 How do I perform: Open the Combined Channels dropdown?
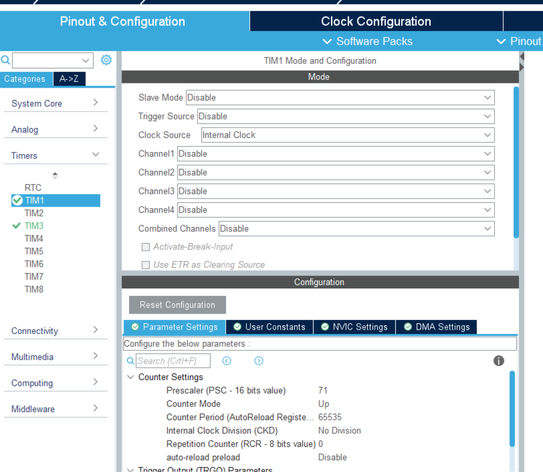click(356, 229)
